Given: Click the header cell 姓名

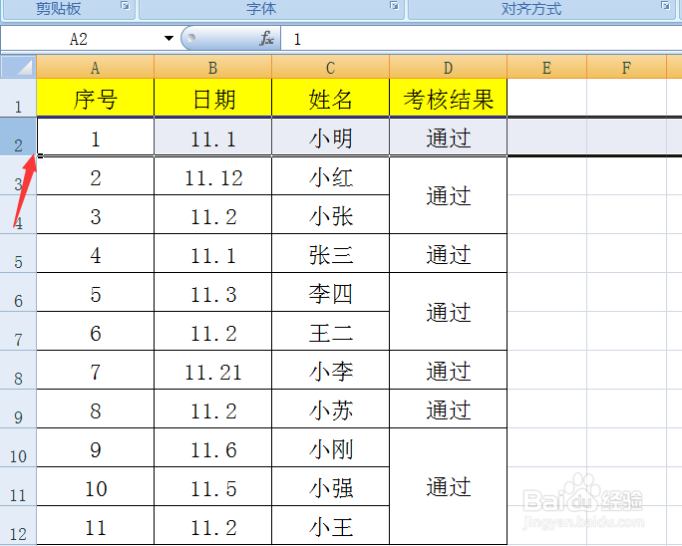Looking at the screenshot, I should 331,98.
